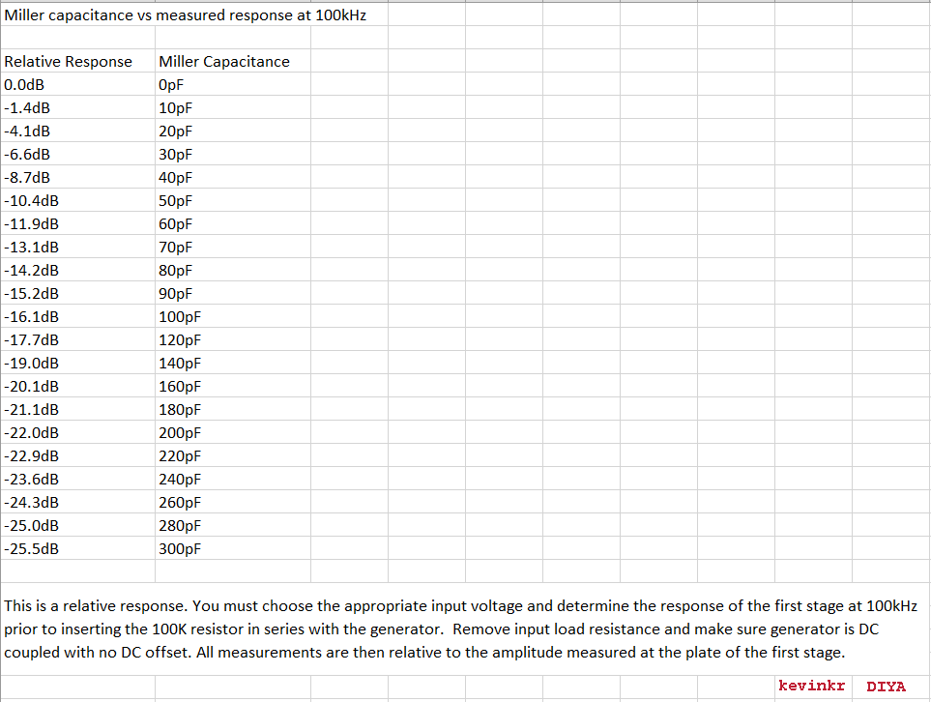
Task: Select the 220pF cell
Action: pos(233,454)
